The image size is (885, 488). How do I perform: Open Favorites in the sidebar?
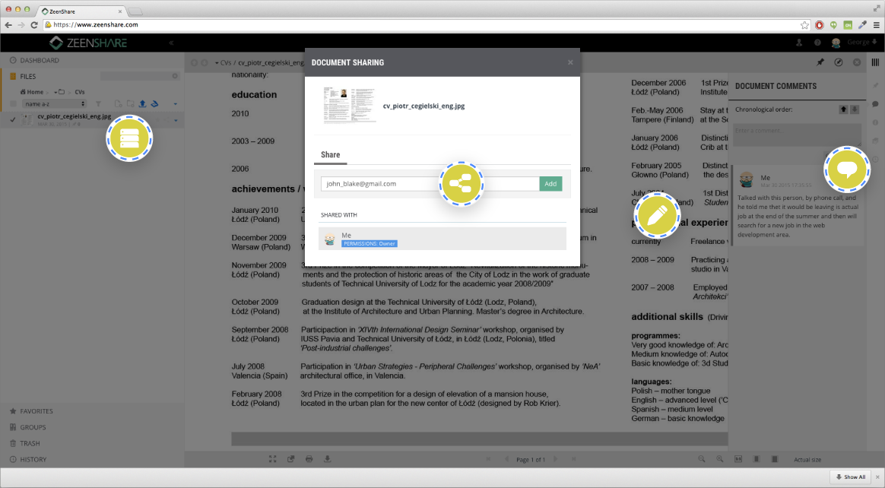click(x=36, y=411)
